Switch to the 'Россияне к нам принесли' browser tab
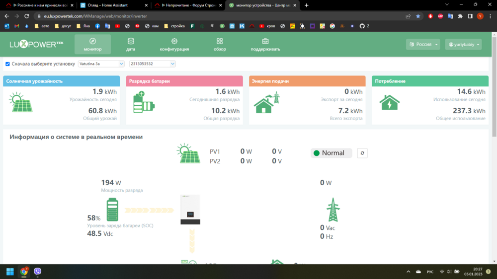 click(40, 5)
